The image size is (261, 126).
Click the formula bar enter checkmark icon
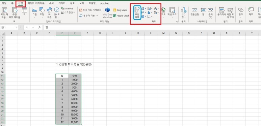click(x=33, y=27)
